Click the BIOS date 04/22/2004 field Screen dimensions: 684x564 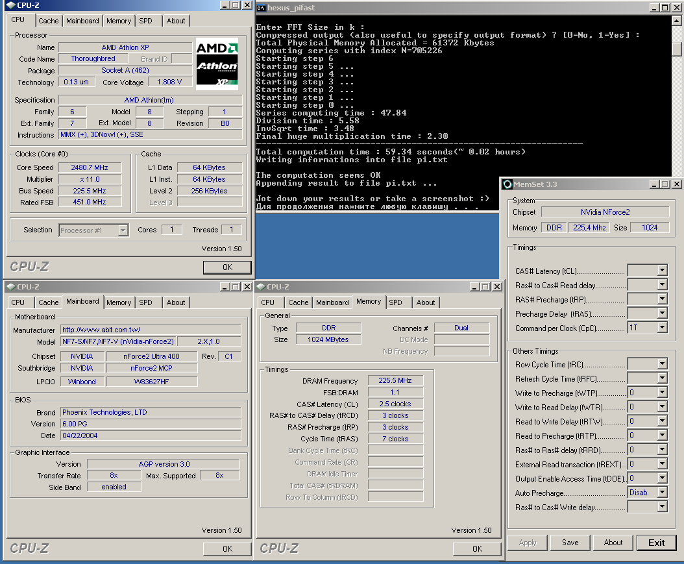pos(151,435)
